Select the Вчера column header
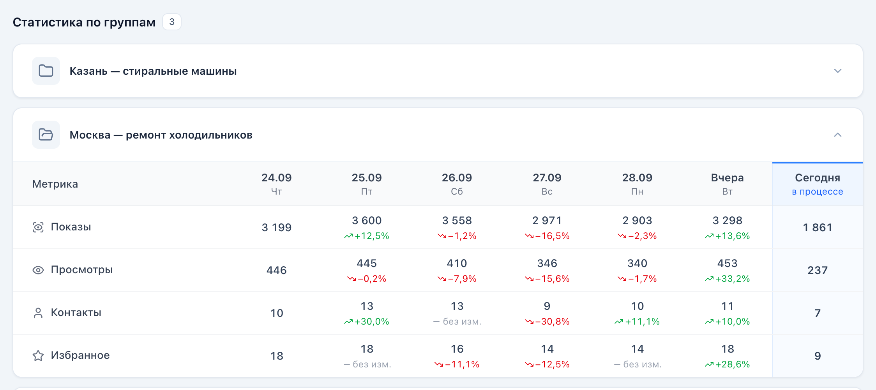This screenshot has width=876, height=390. click(x=727, y=184)
